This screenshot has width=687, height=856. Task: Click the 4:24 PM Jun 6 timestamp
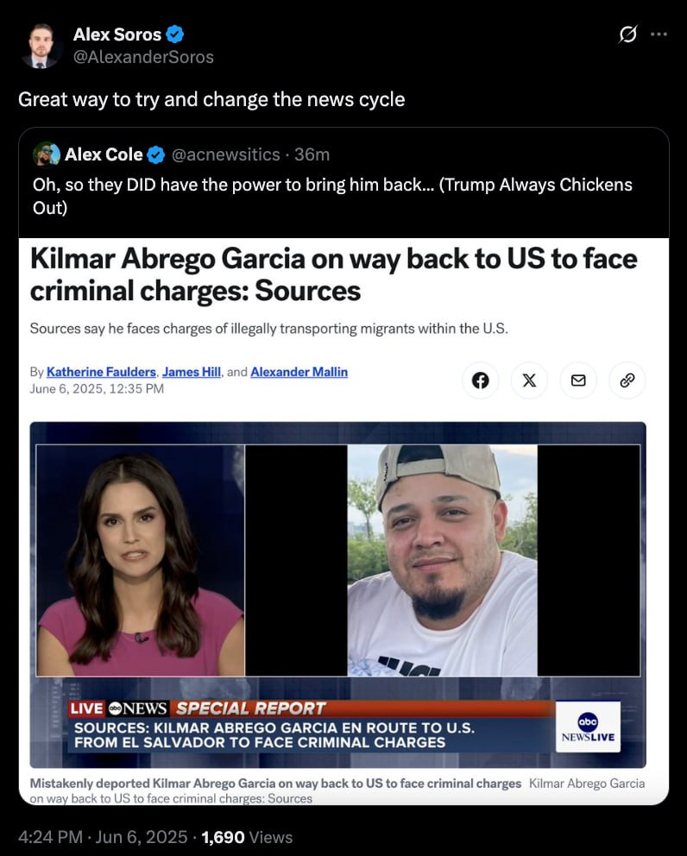[x=103, y=837]
